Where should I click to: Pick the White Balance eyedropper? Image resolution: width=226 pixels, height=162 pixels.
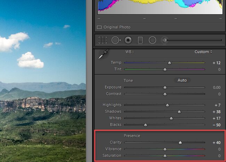click(x=104, y=54)
